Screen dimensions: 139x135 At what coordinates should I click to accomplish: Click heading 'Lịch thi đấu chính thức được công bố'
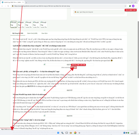tap(39, 46)
